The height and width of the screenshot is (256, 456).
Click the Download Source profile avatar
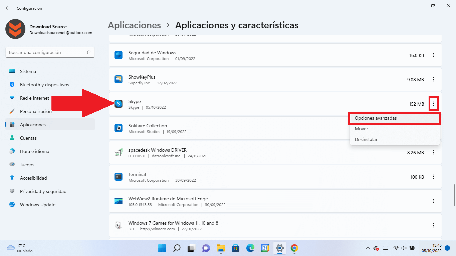point(15,29)
